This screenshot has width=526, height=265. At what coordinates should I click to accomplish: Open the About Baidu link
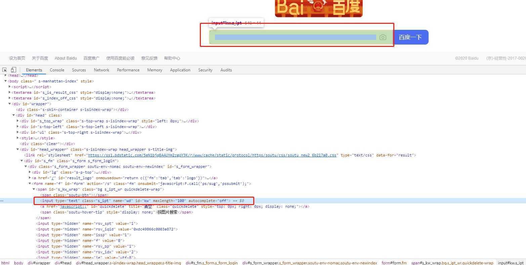click(66, 58)
